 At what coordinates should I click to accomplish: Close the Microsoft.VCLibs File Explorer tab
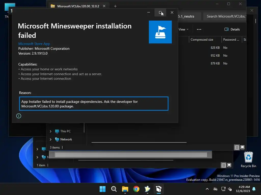104,6
